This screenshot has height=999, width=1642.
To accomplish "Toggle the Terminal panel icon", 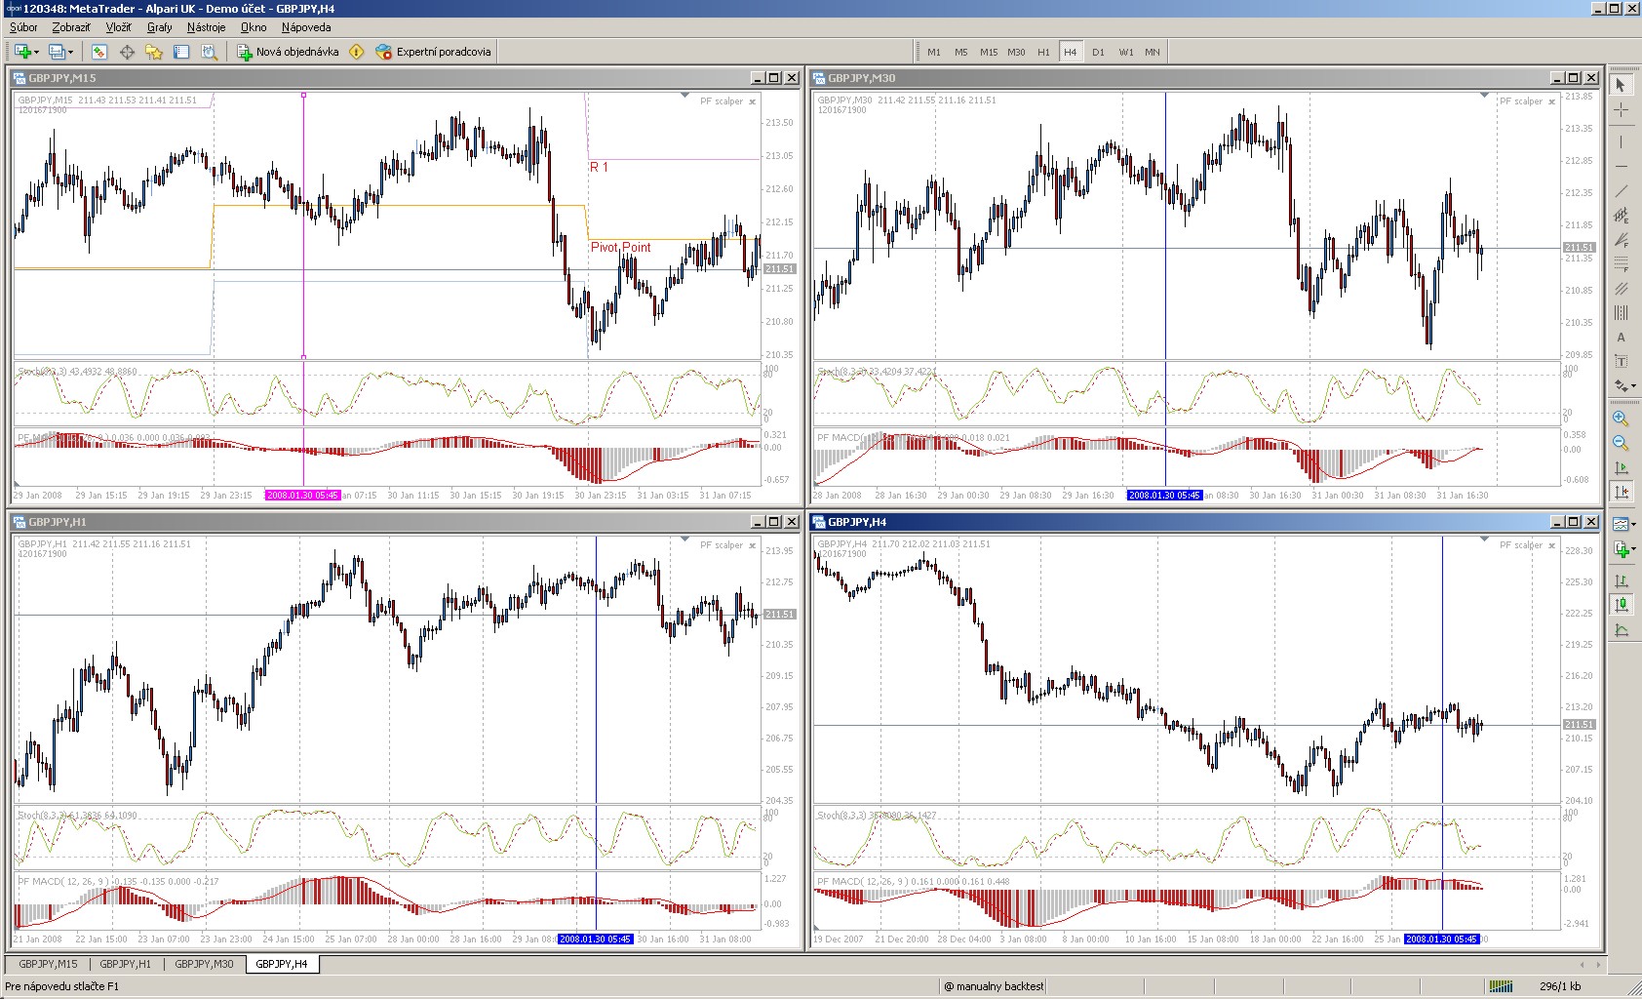I will tap(181, 52).
